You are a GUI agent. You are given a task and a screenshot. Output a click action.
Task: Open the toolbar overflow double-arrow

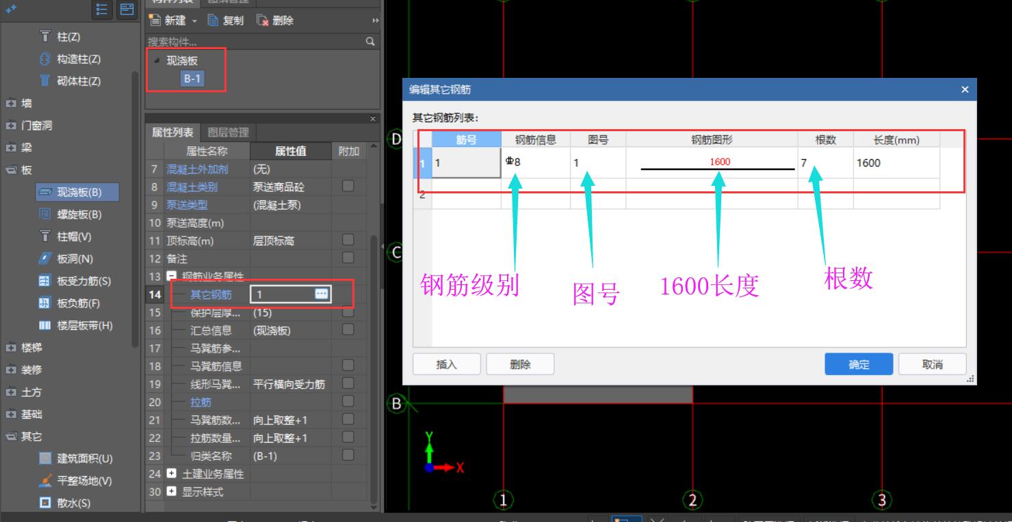click(375, 20)
